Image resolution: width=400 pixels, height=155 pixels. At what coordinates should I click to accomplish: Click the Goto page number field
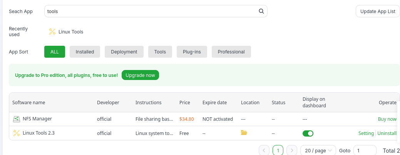365,150
